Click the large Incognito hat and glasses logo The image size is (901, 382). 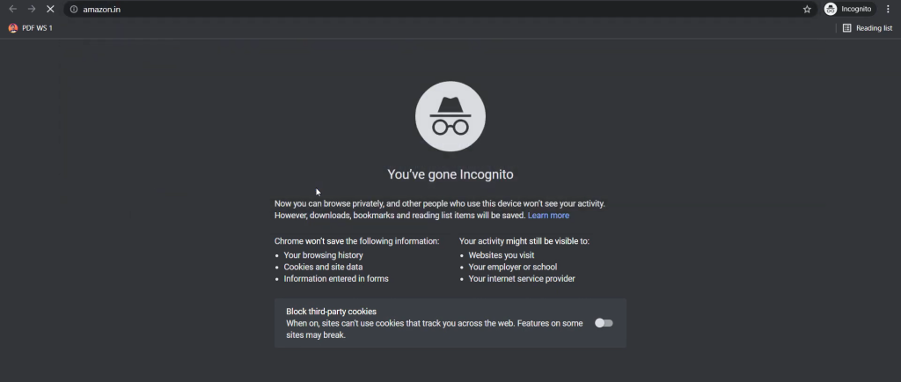pyautogui.click(x=450, y=116)
